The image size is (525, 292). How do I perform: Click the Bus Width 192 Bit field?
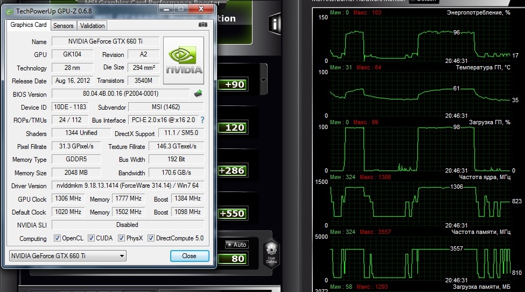pos(176,160)
